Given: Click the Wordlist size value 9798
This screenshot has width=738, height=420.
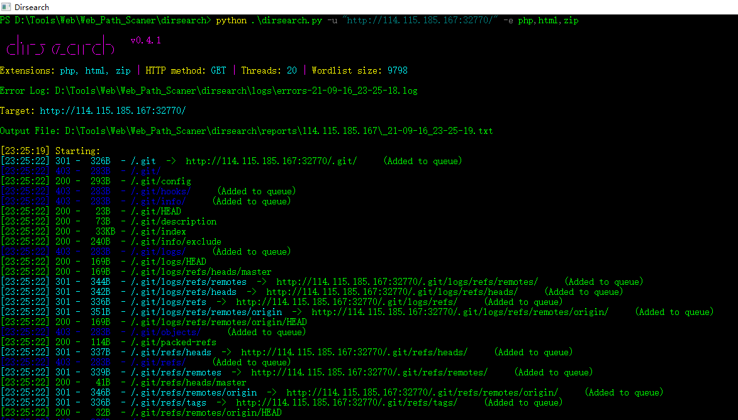Looking at the screenshot, I should (x=398, y=70).
